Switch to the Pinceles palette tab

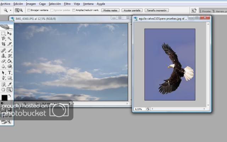coord(206,11)
